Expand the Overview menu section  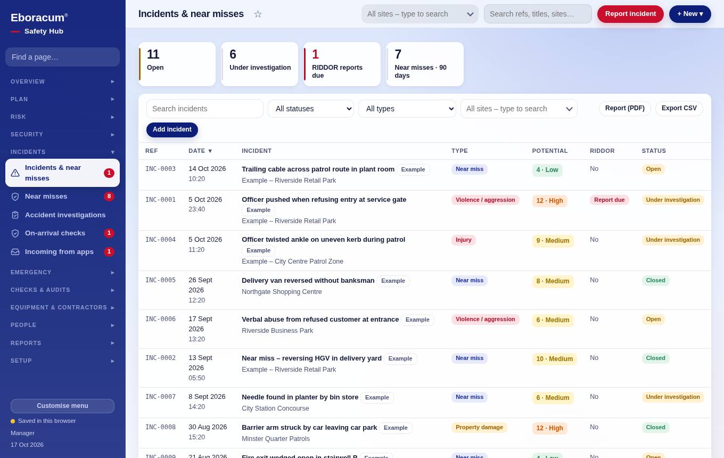pyautogui.click(x=62, y=81)
